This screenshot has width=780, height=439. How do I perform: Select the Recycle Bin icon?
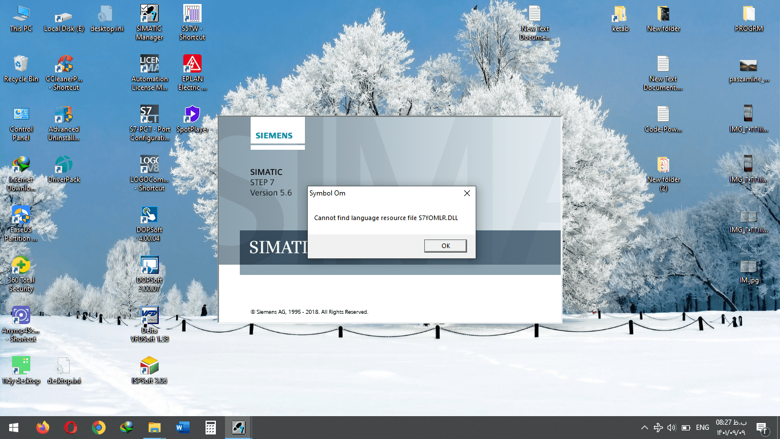click(21, 69)
